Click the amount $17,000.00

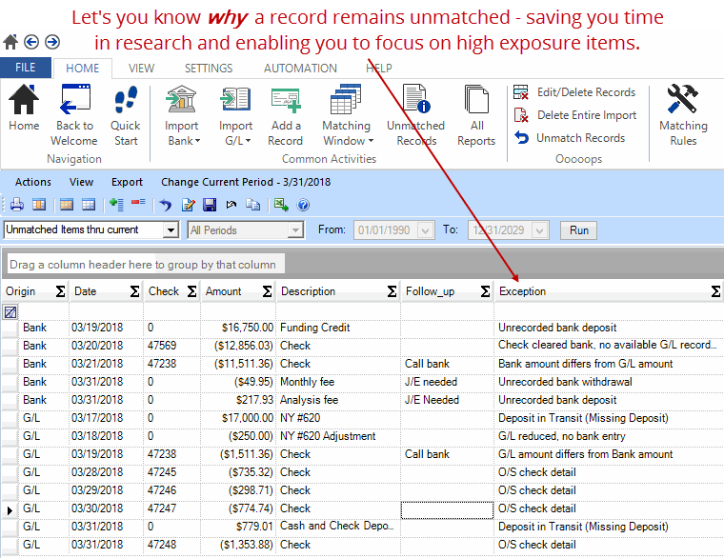tap(248, 418)
